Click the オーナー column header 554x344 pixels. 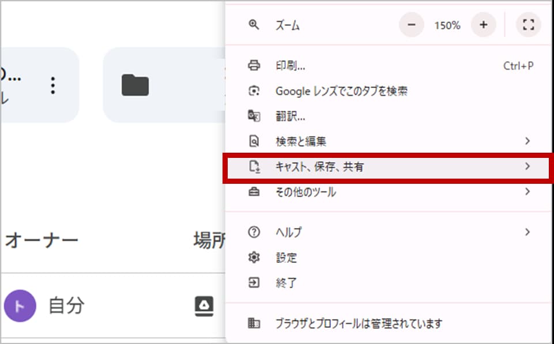[42, 241]
